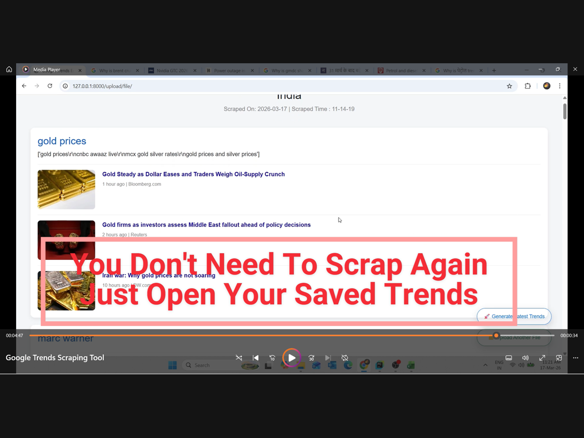584x438 pixels.
Task: Open the Chrome three-dot menu
Action: tap(560, 86)
